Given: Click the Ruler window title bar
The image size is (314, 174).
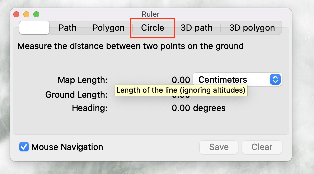Looking at the screenshot, I should (x=151, y=14).
